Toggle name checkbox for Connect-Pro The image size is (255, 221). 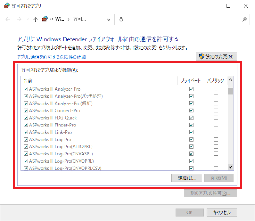(26, 111)
